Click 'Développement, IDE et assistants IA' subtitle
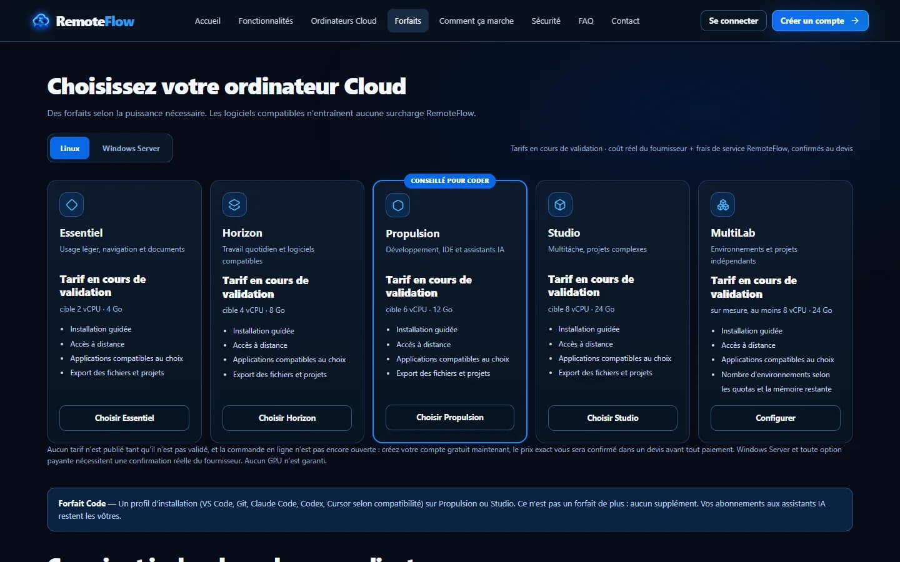The width and height of the screenshot is (900, 562). point(445,250)
